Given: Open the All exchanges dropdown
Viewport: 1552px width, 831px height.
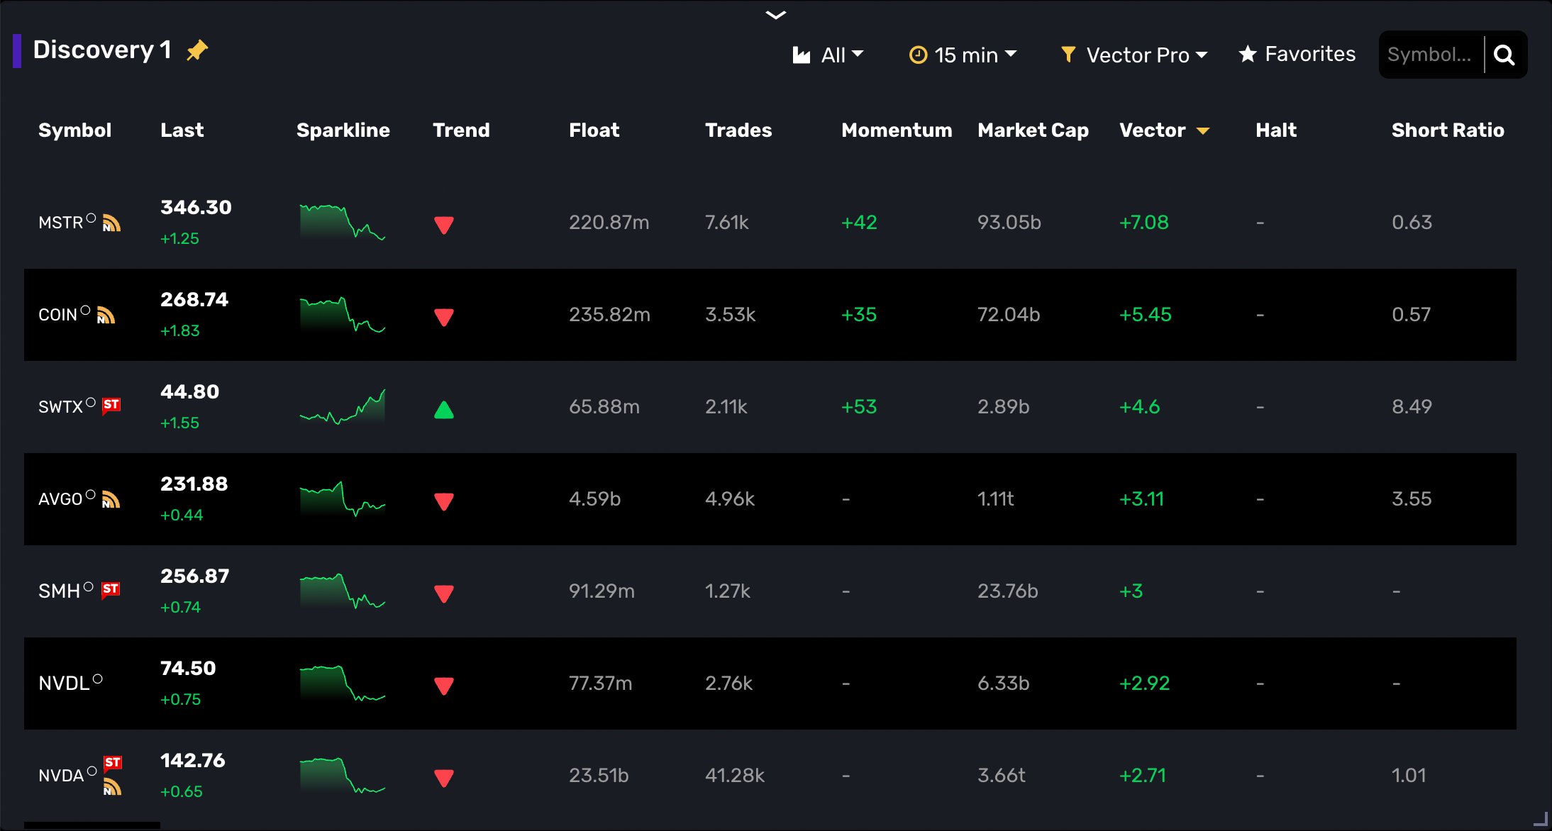Looking at the screenshot, I should [x=828, y=55].
